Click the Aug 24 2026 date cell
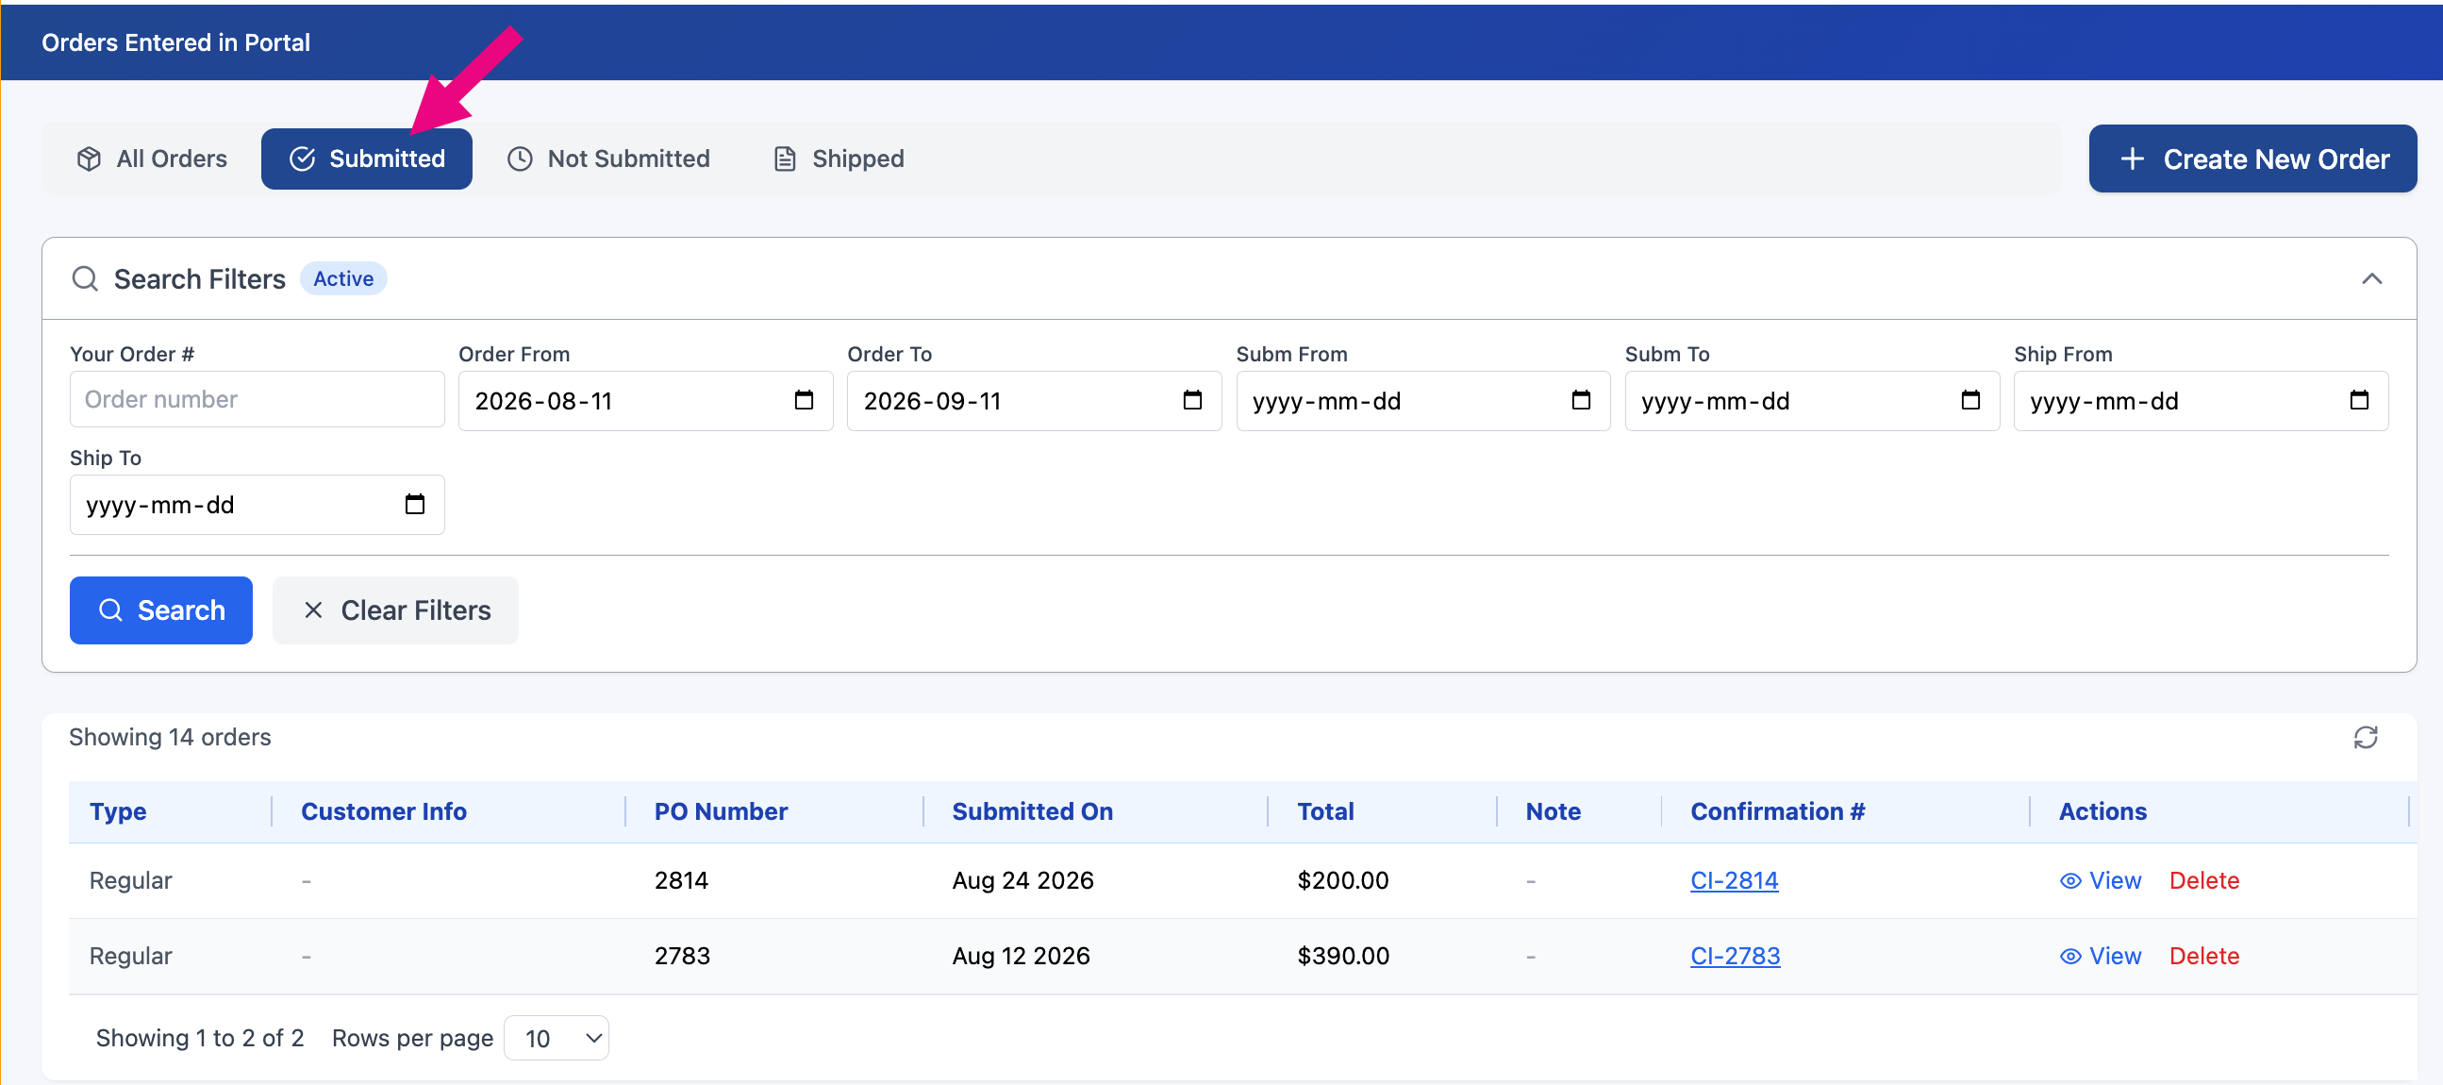 pyautogui.click(x=1022, y=880)
